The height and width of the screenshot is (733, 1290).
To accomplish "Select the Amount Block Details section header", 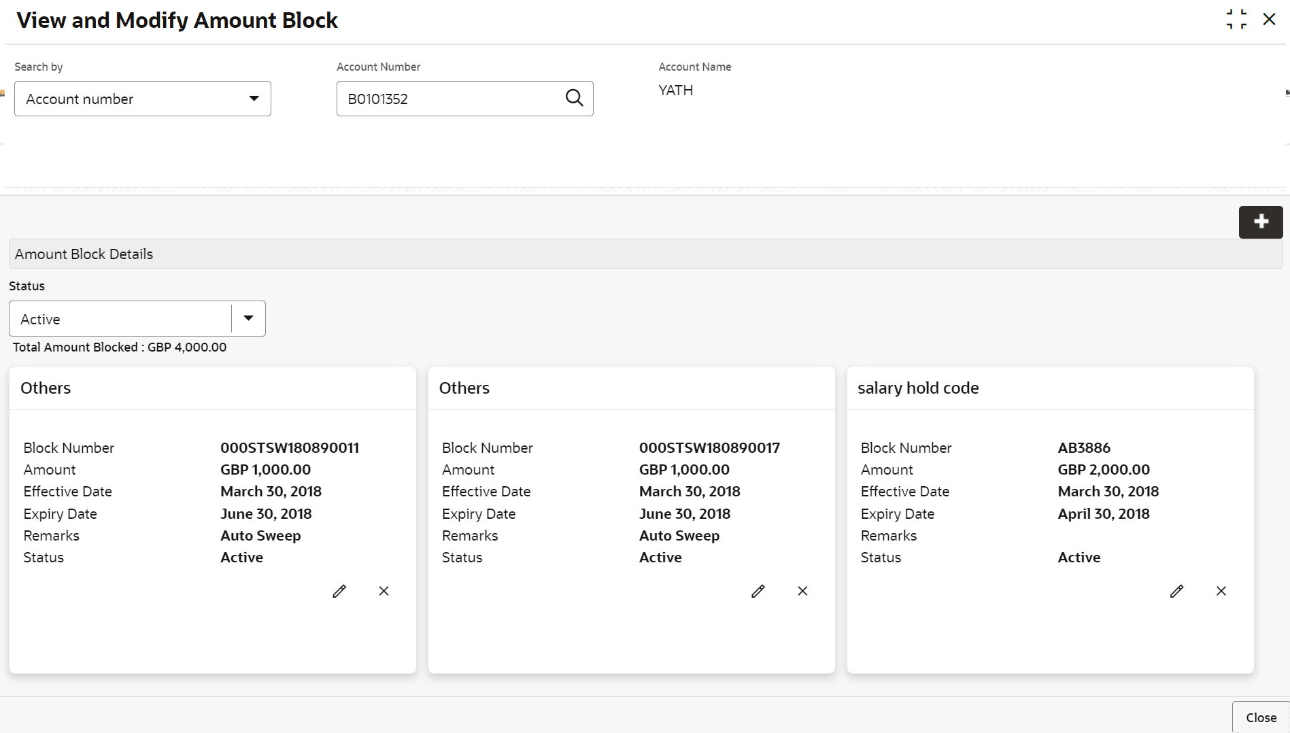I will click(x=84, y=254).
